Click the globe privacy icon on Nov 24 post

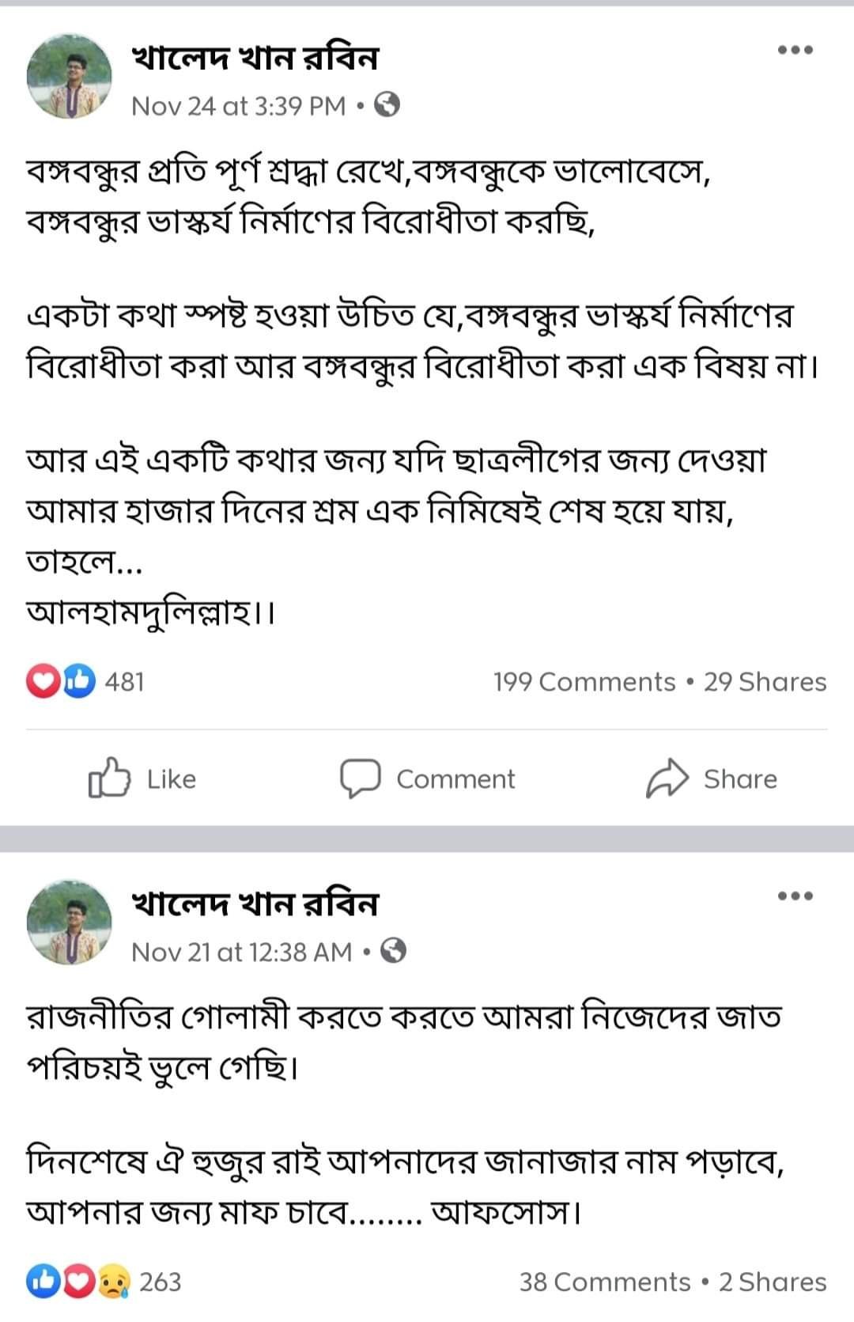(x=387, y=104)
